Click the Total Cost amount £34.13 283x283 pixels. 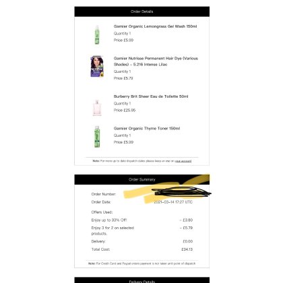pyautogui.click(x=187, y=249)
